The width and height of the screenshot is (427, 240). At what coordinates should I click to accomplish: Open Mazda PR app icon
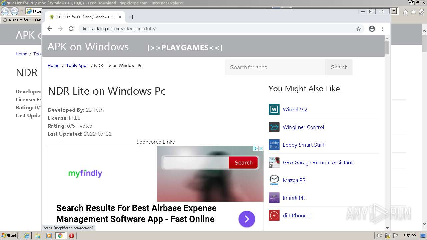(x=274, y=180)
